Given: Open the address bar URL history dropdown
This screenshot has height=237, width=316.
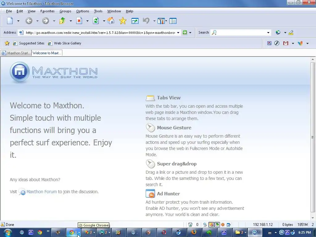Looking at the screenshot, I should point(178,33).
